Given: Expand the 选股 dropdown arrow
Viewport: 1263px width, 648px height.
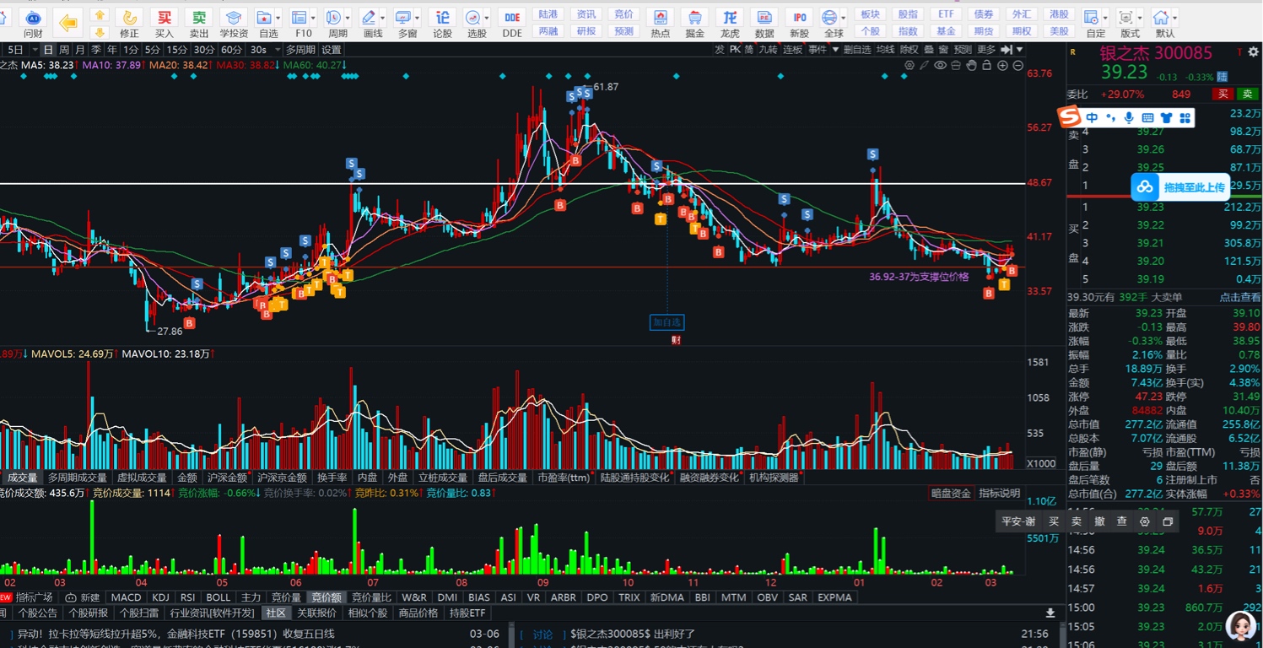Looking at the screenshot, I should (487, 18).
